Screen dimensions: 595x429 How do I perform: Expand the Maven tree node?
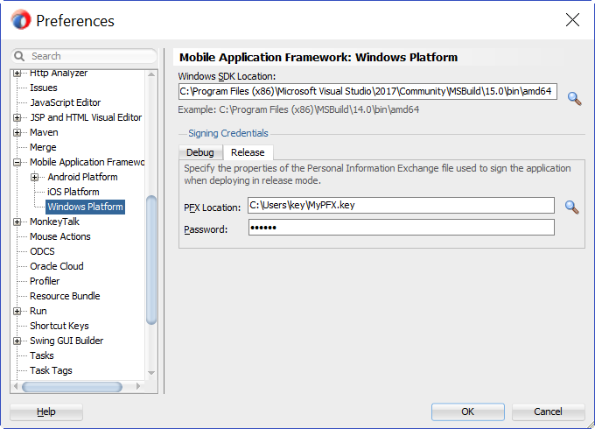(17, 132)
